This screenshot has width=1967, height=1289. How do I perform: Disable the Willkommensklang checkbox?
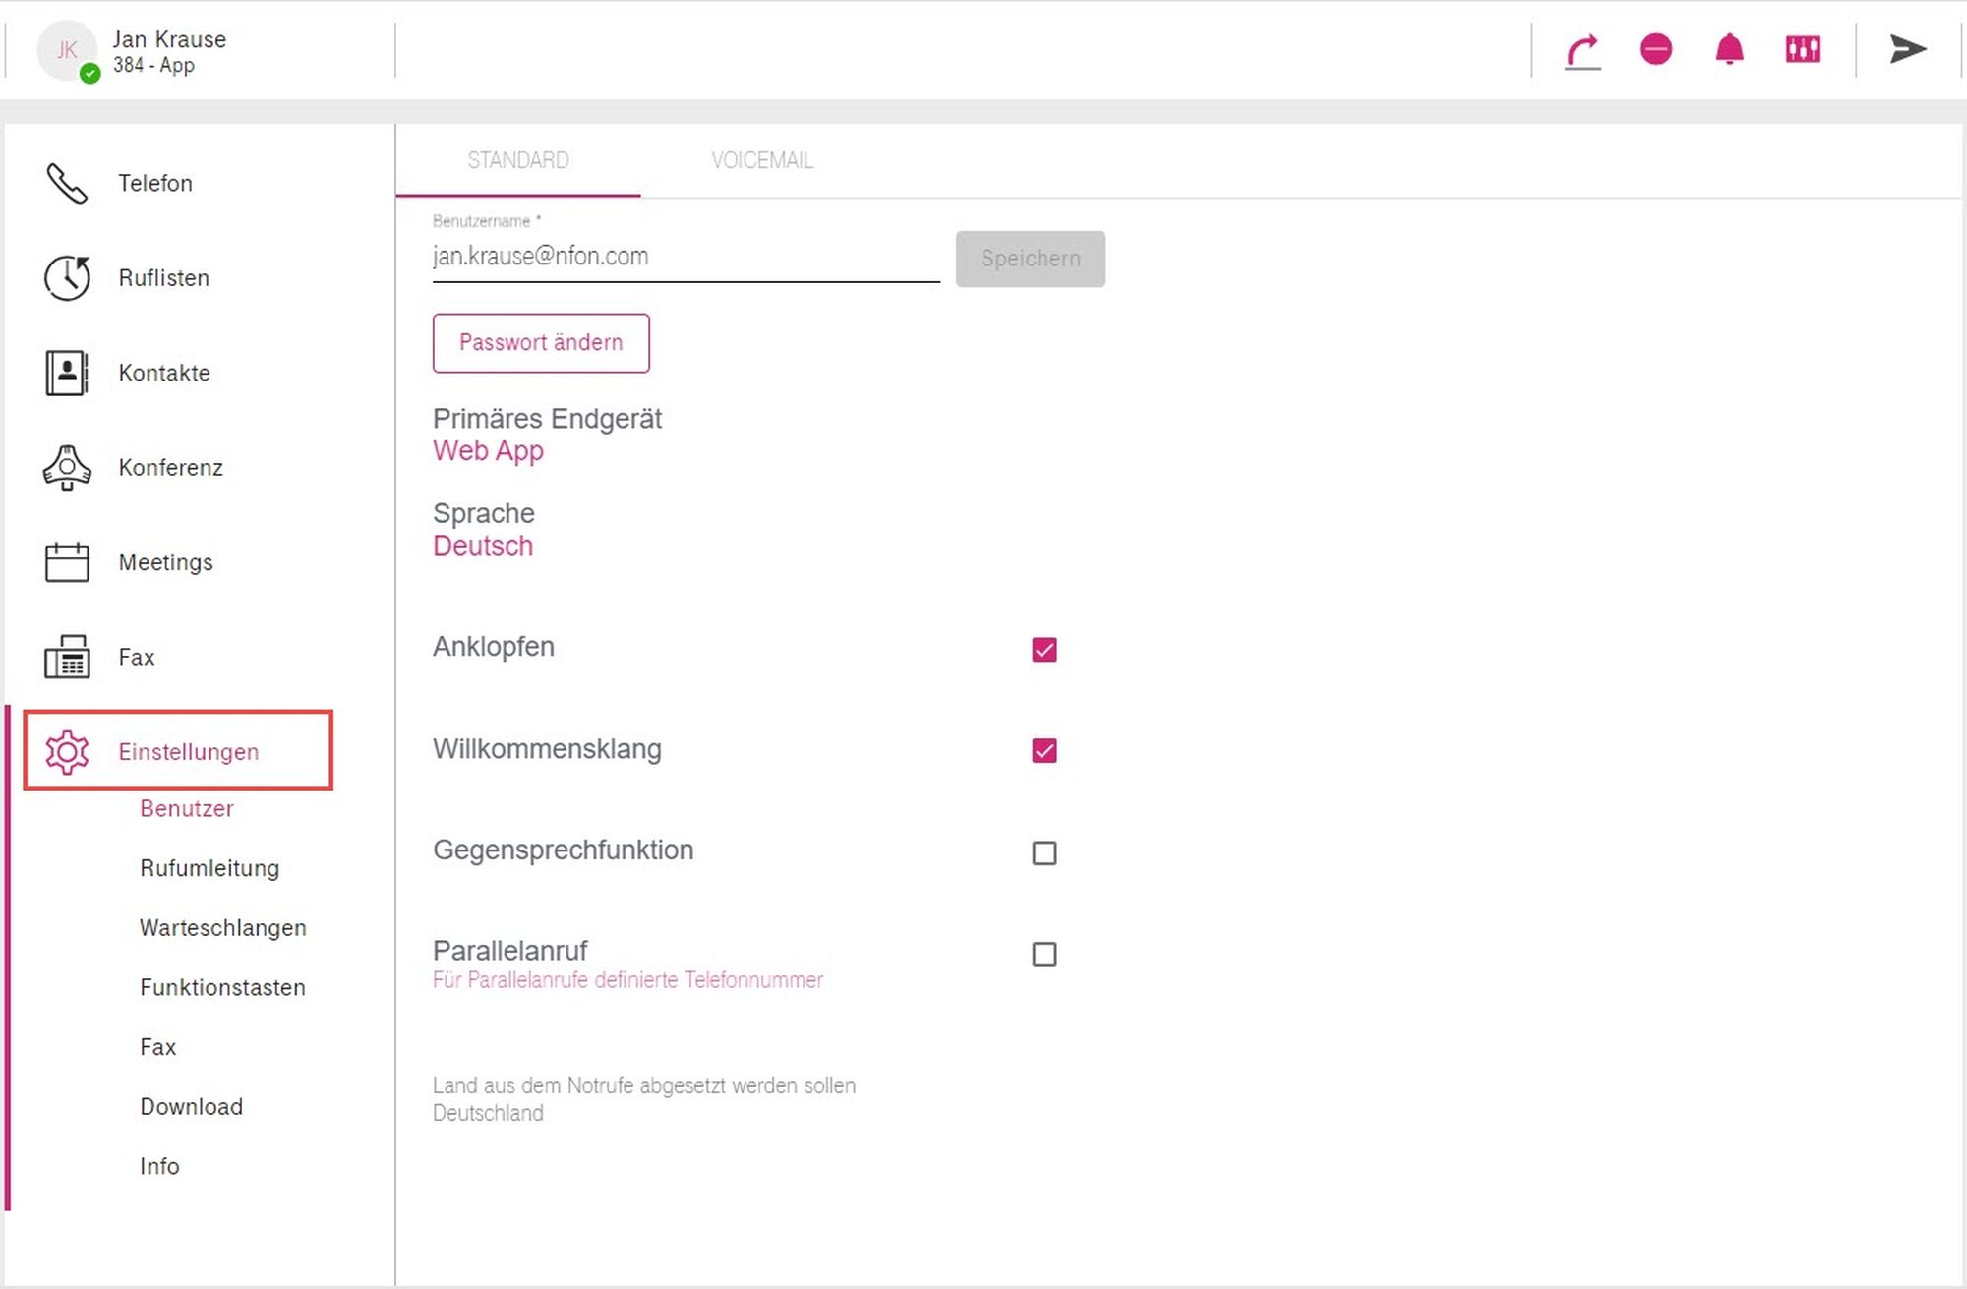tap(1043, 751)
